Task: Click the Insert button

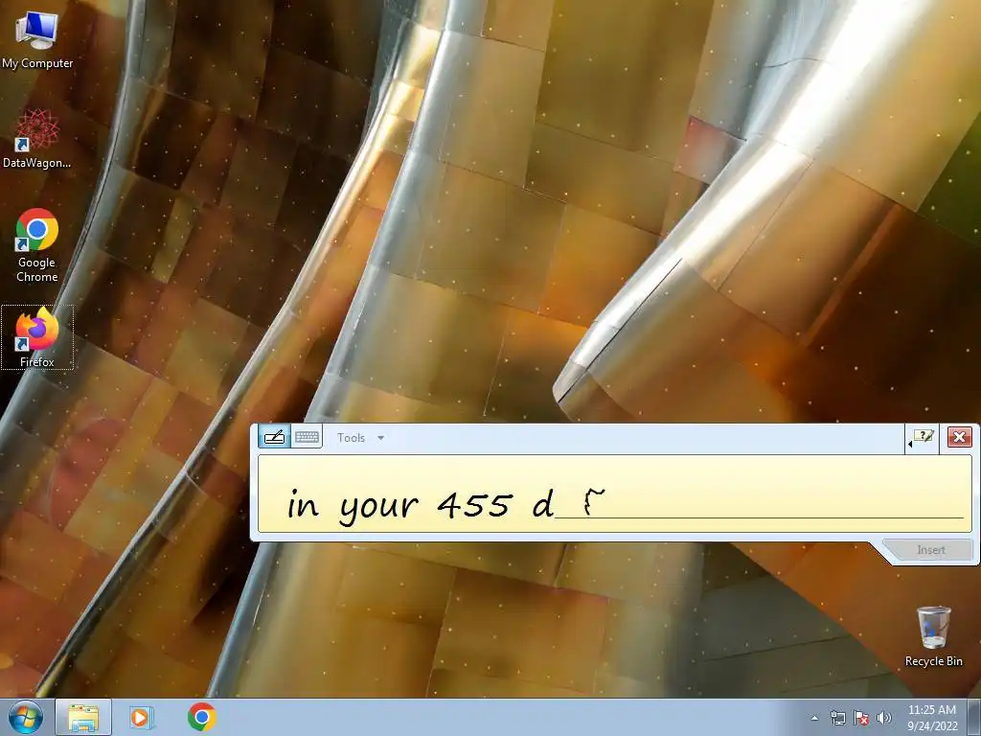Action: point(931,549)
